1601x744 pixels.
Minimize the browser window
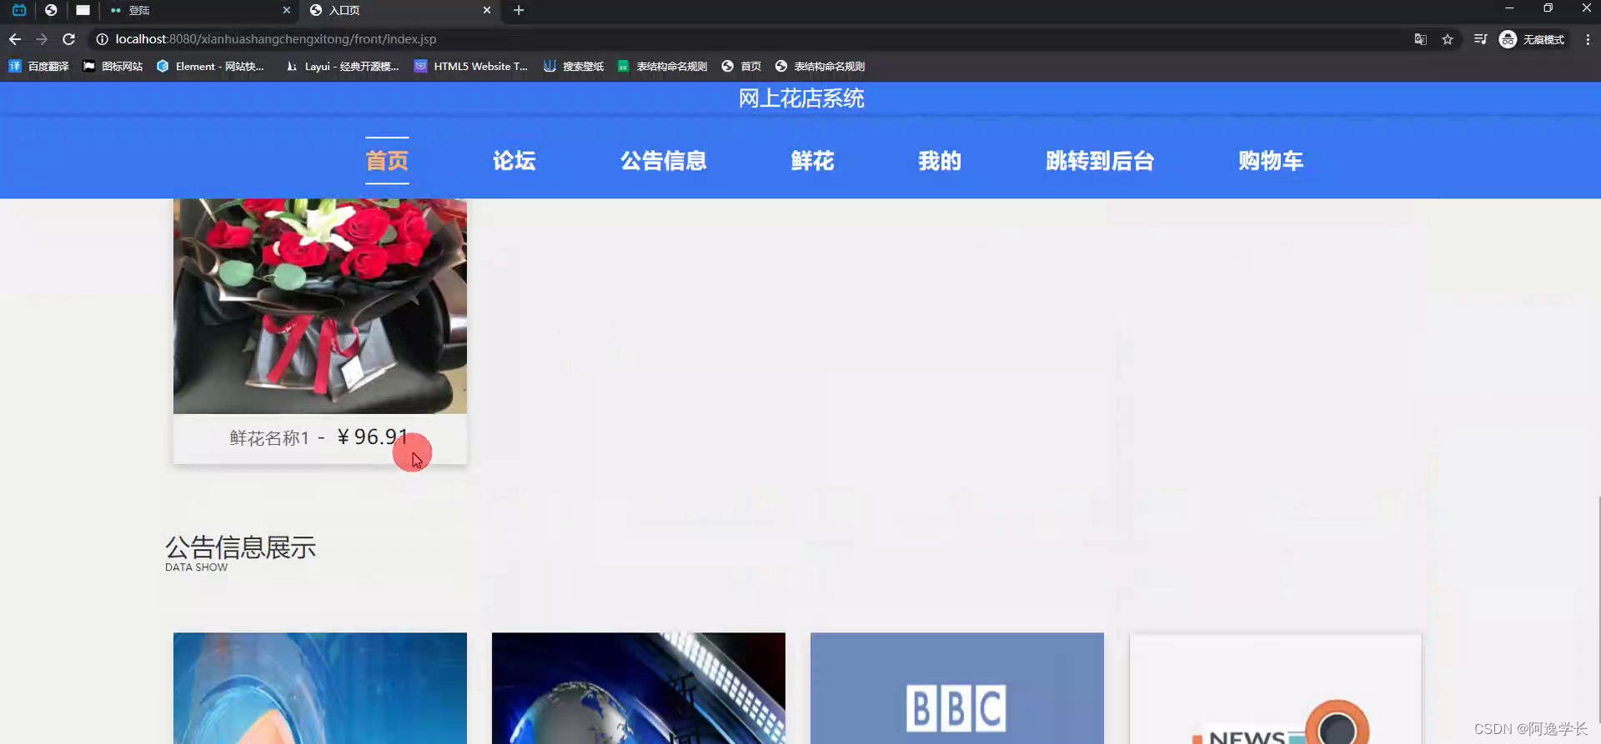click(1509, 8)
